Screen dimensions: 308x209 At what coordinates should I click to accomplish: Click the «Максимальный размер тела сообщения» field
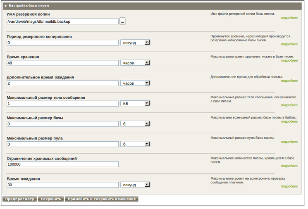coord(63,104)
